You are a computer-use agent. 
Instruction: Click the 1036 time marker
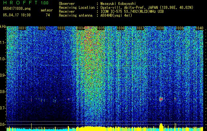click(121, 28)
